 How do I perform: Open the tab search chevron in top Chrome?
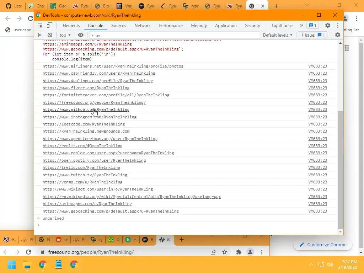307,5
